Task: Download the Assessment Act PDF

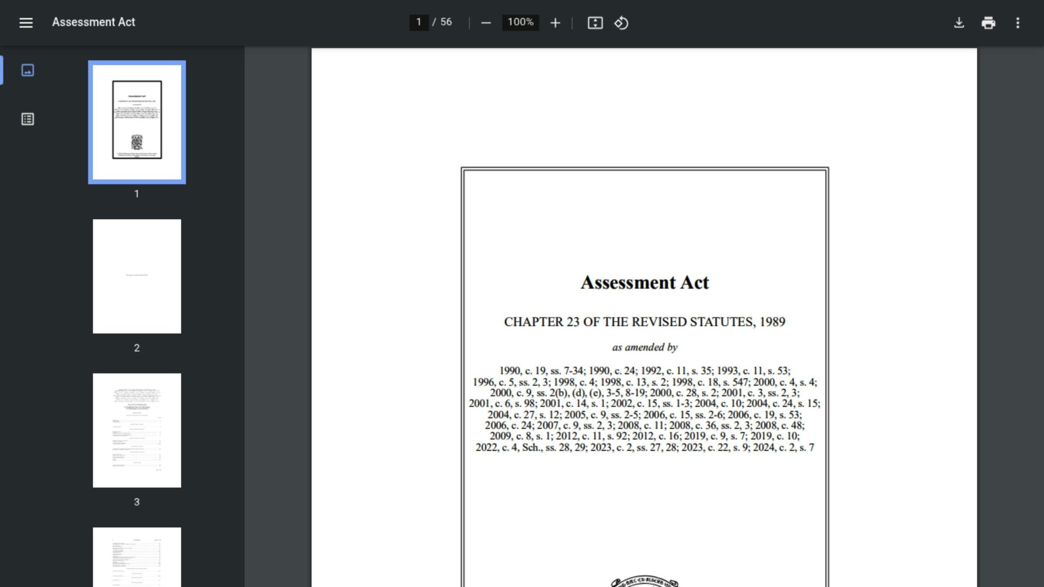Action: pyautogui.click(x=959, y=22)
